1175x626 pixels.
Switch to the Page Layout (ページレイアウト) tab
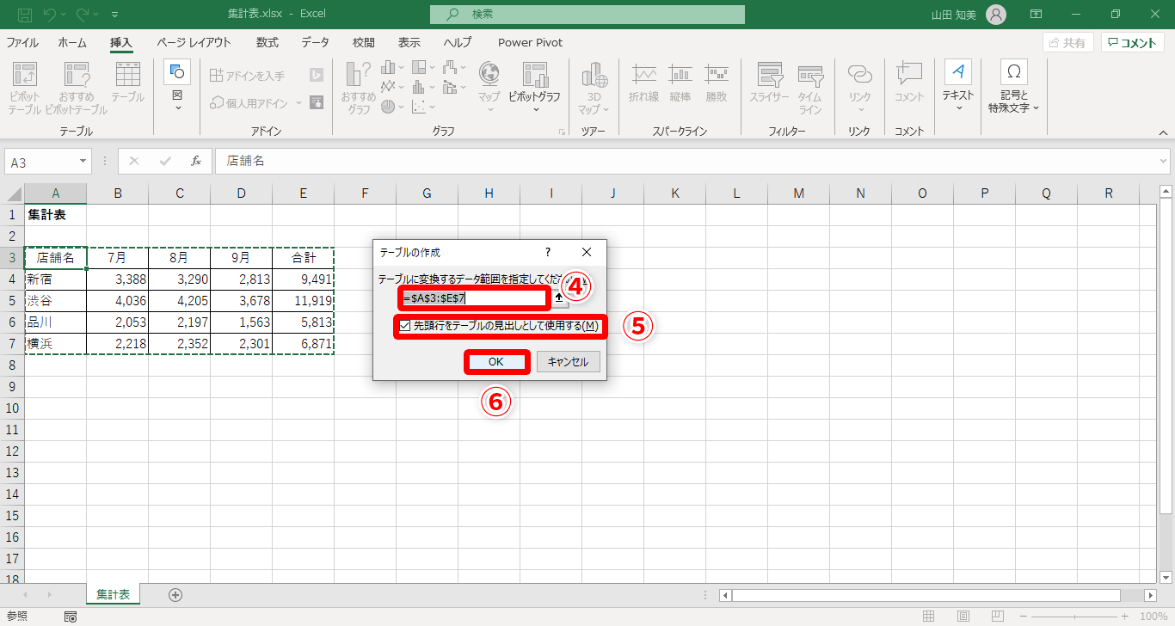point(194,42)
